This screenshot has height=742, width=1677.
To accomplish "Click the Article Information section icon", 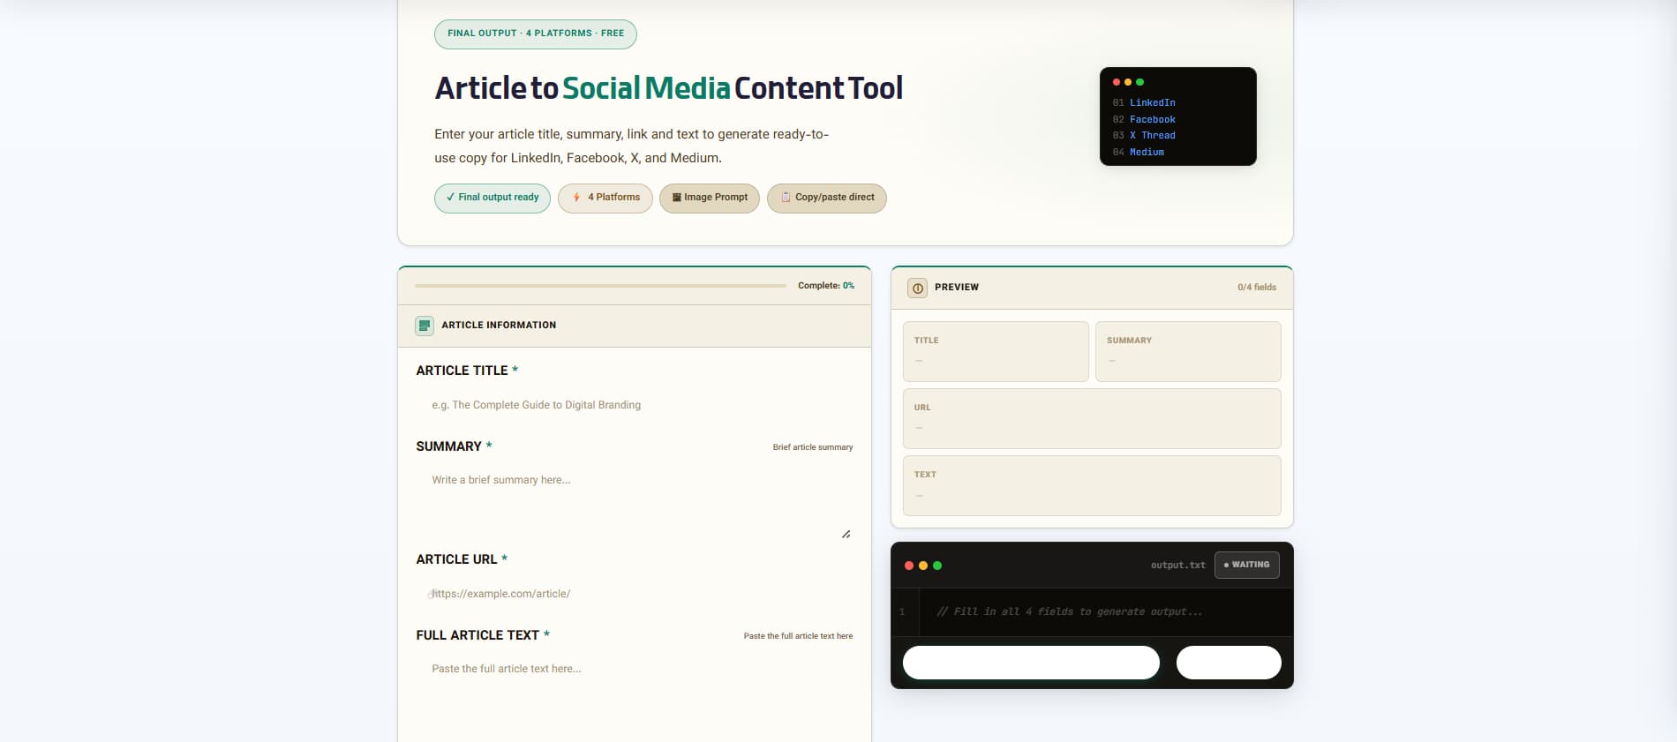I will click(x=425, y=326).
